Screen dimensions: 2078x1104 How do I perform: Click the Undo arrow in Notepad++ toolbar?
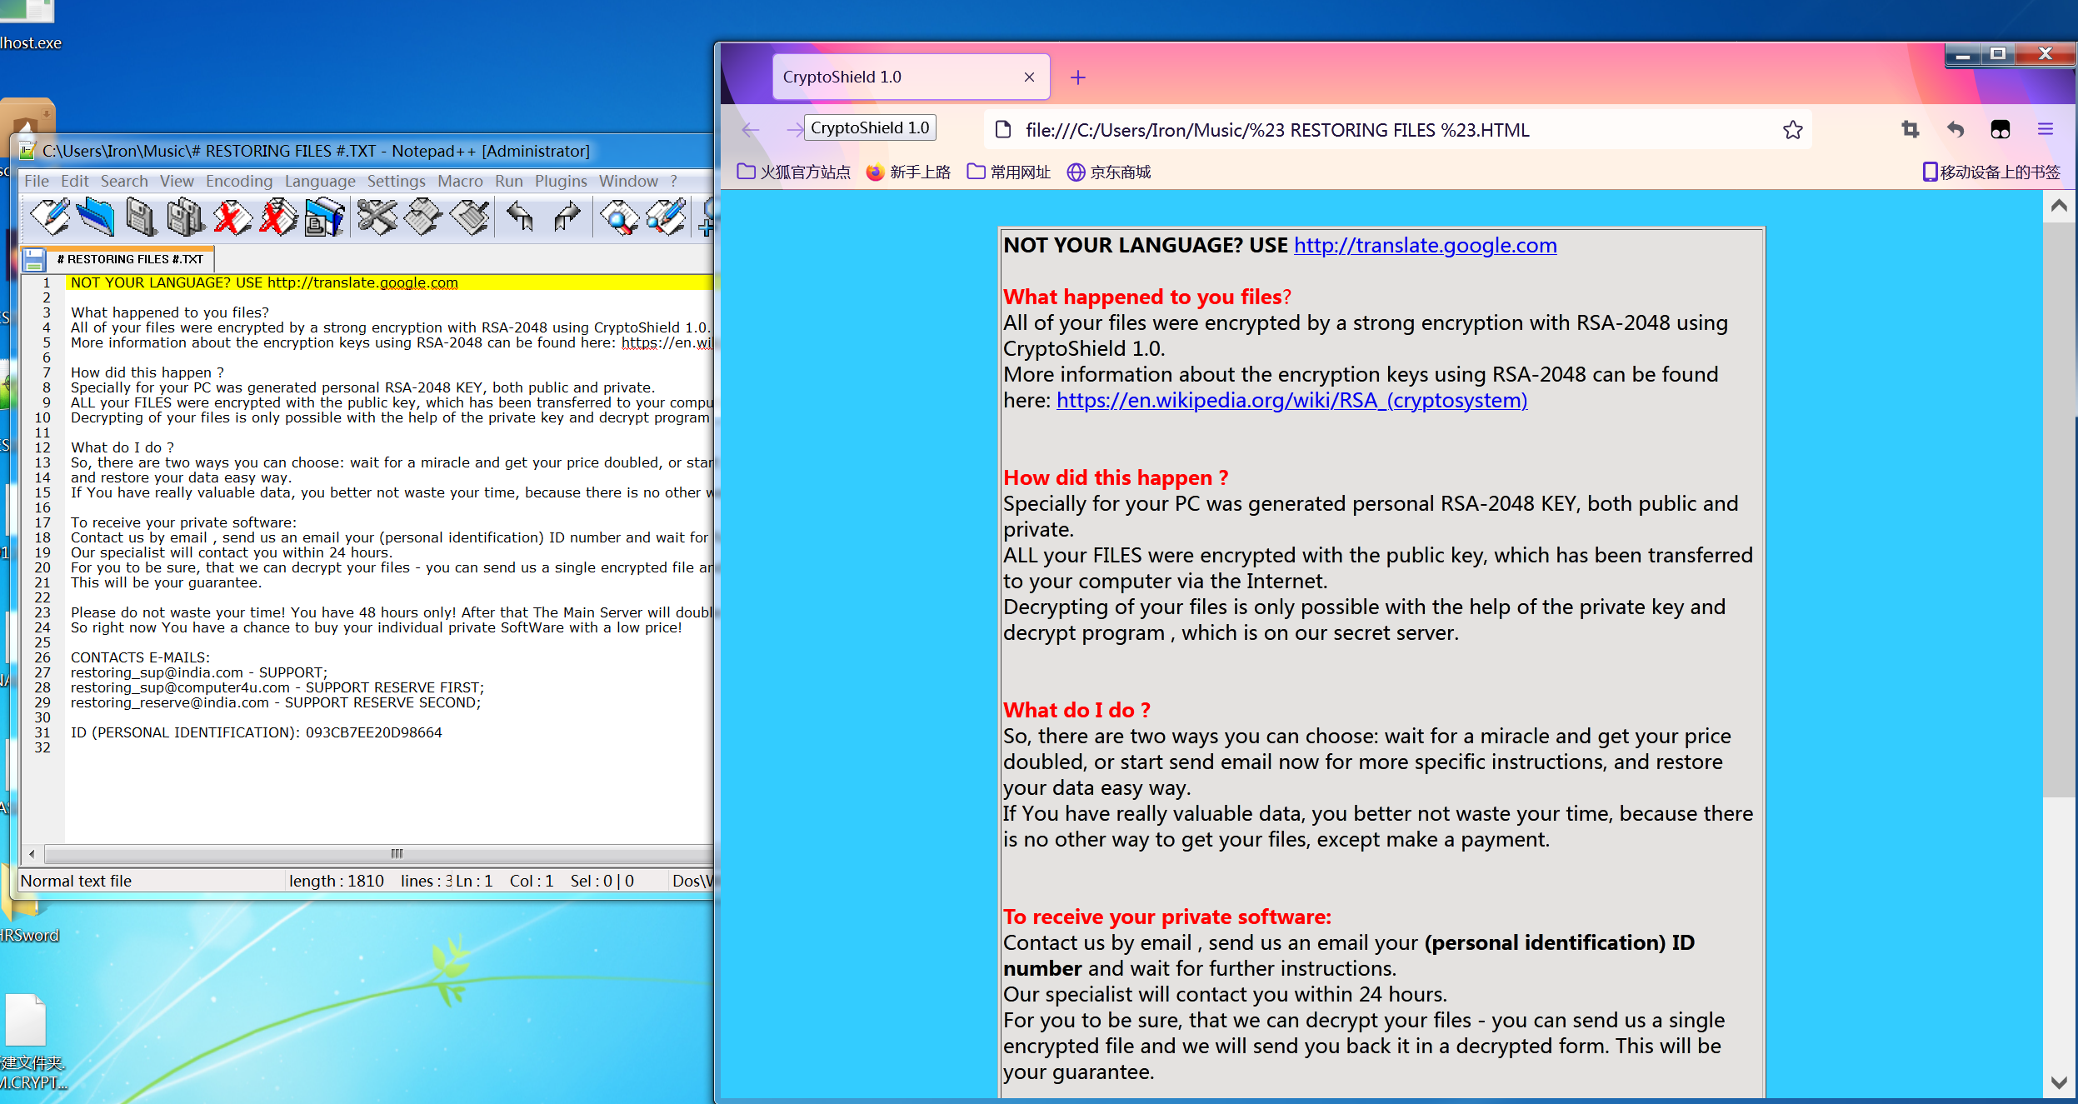tap(520, 217)
